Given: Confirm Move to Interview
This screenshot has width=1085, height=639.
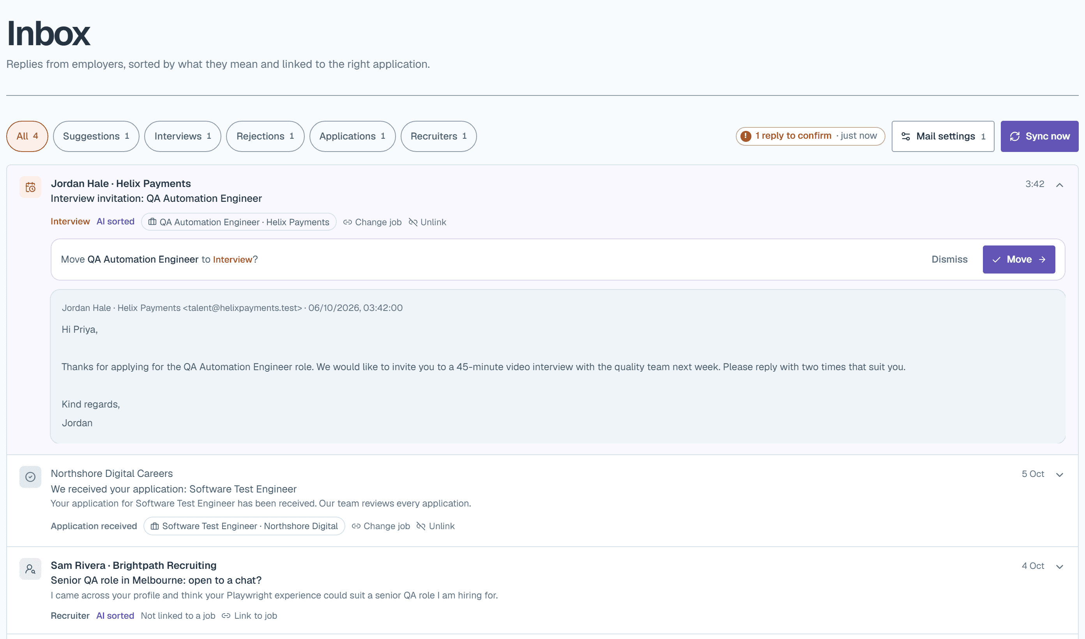Looking at the screenshot, I should coord(1019,259).
